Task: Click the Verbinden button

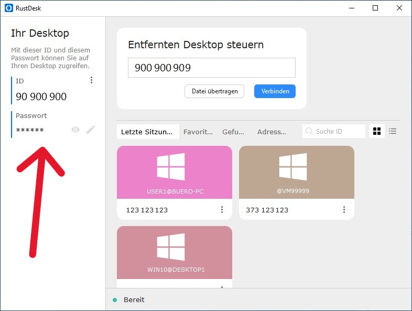Action: click(275, 91)
